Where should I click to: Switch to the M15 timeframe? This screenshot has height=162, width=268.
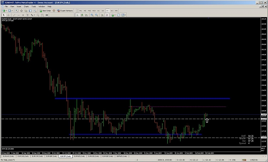(89, 11)
